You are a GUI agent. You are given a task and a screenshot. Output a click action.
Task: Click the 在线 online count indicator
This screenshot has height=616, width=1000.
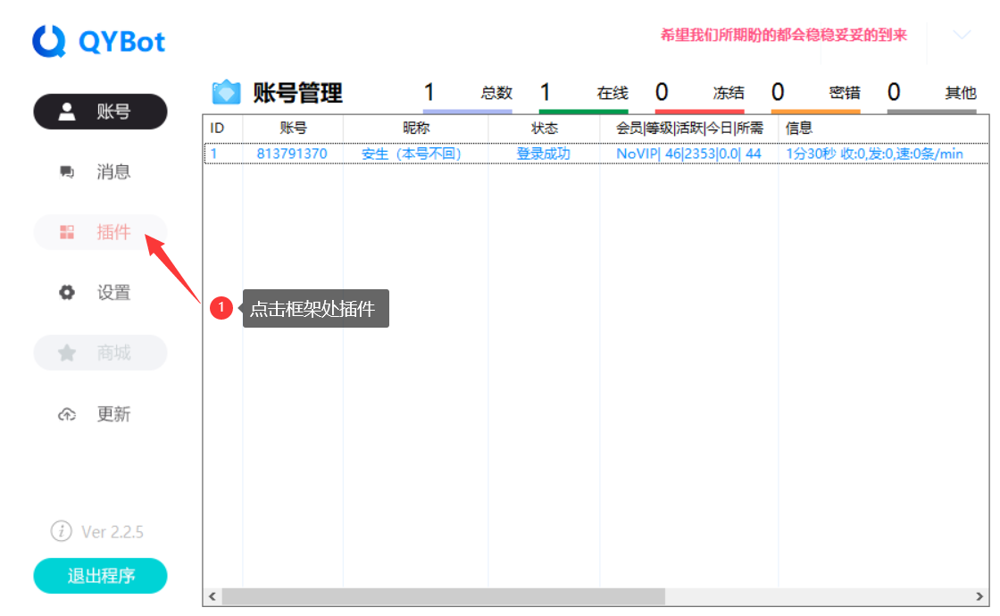583,93
